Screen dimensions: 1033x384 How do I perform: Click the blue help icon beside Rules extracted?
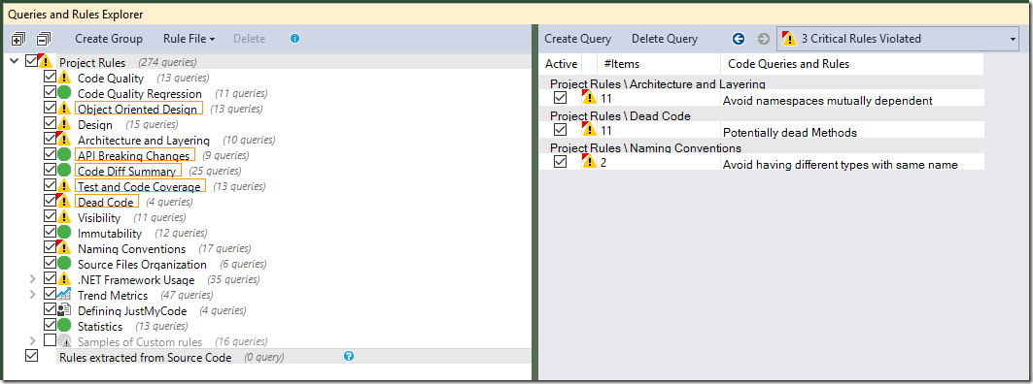click(x=349, y=356)
